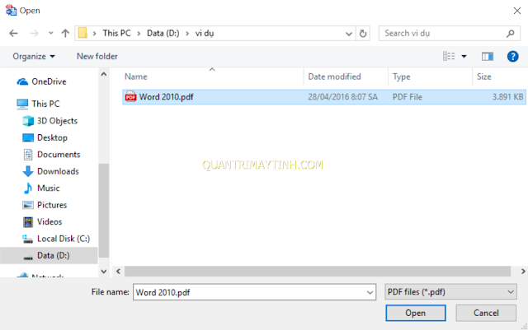Open the Organize menu
The image size is (528, 330).
click(34, 56)
